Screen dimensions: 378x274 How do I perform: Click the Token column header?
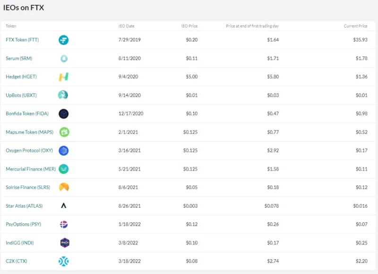(11, 26)
